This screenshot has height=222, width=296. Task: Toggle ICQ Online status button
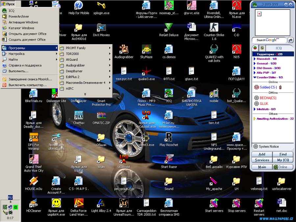280,167
